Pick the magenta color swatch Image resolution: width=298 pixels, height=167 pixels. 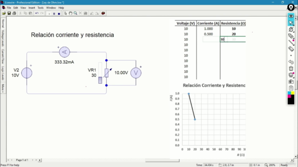tap(289, 96)
